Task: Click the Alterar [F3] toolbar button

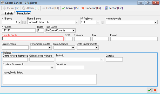Action: coord(31,8)
